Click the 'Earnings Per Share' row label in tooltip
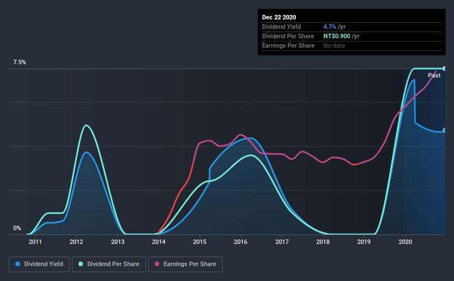The height and width of the screenshot is (281, 454). click(x=288, y=45)
